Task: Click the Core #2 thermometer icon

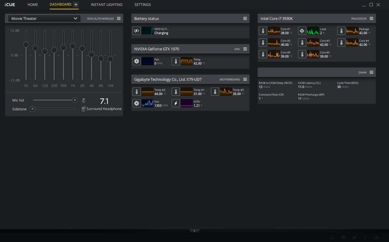Action: pyautogui.click(x=263, y=42)
